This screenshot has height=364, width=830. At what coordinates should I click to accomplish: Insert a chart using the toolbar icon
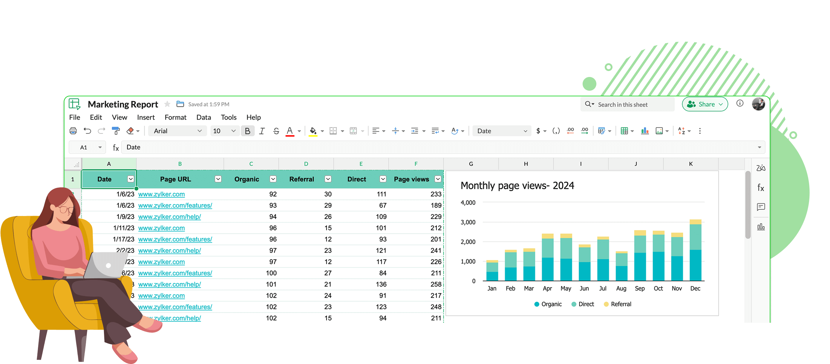645,131
